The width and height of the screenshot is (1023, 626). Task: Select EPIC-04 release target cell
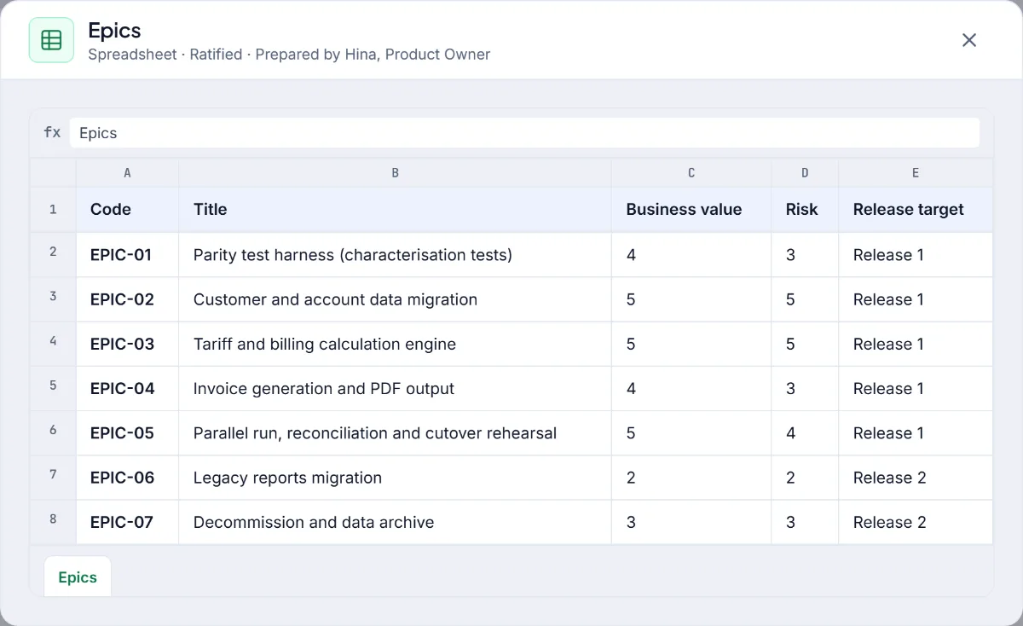pyautogui.click(x=916, y=388)
